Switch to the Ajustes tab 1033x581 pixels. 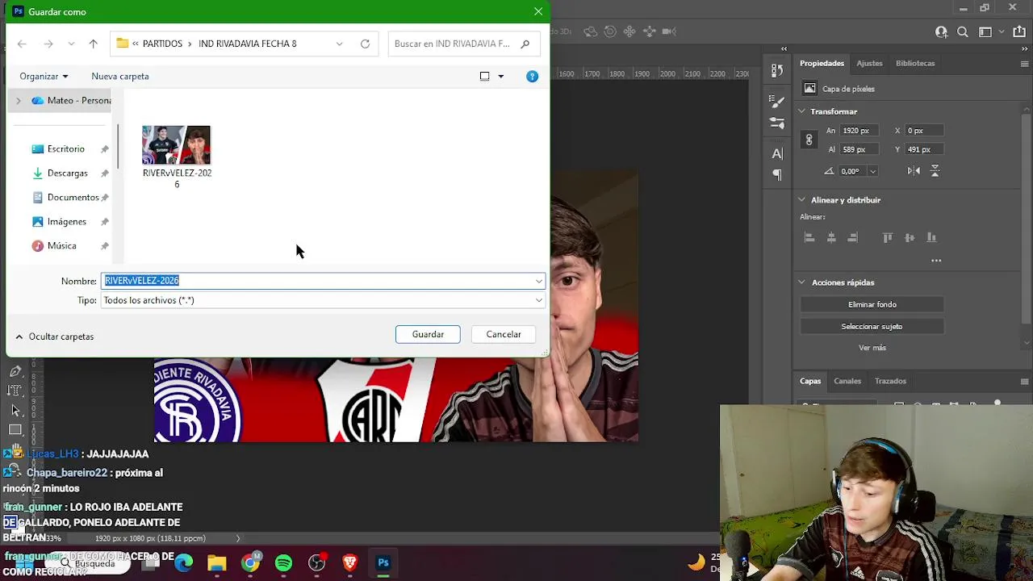click(x=869, y=63)
